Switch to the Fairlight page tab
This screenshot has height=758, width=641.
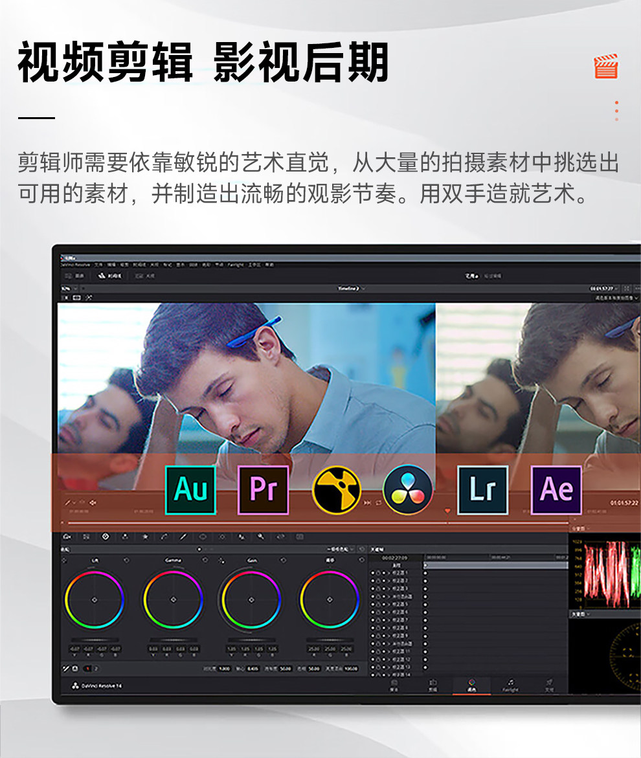[510, 686]
